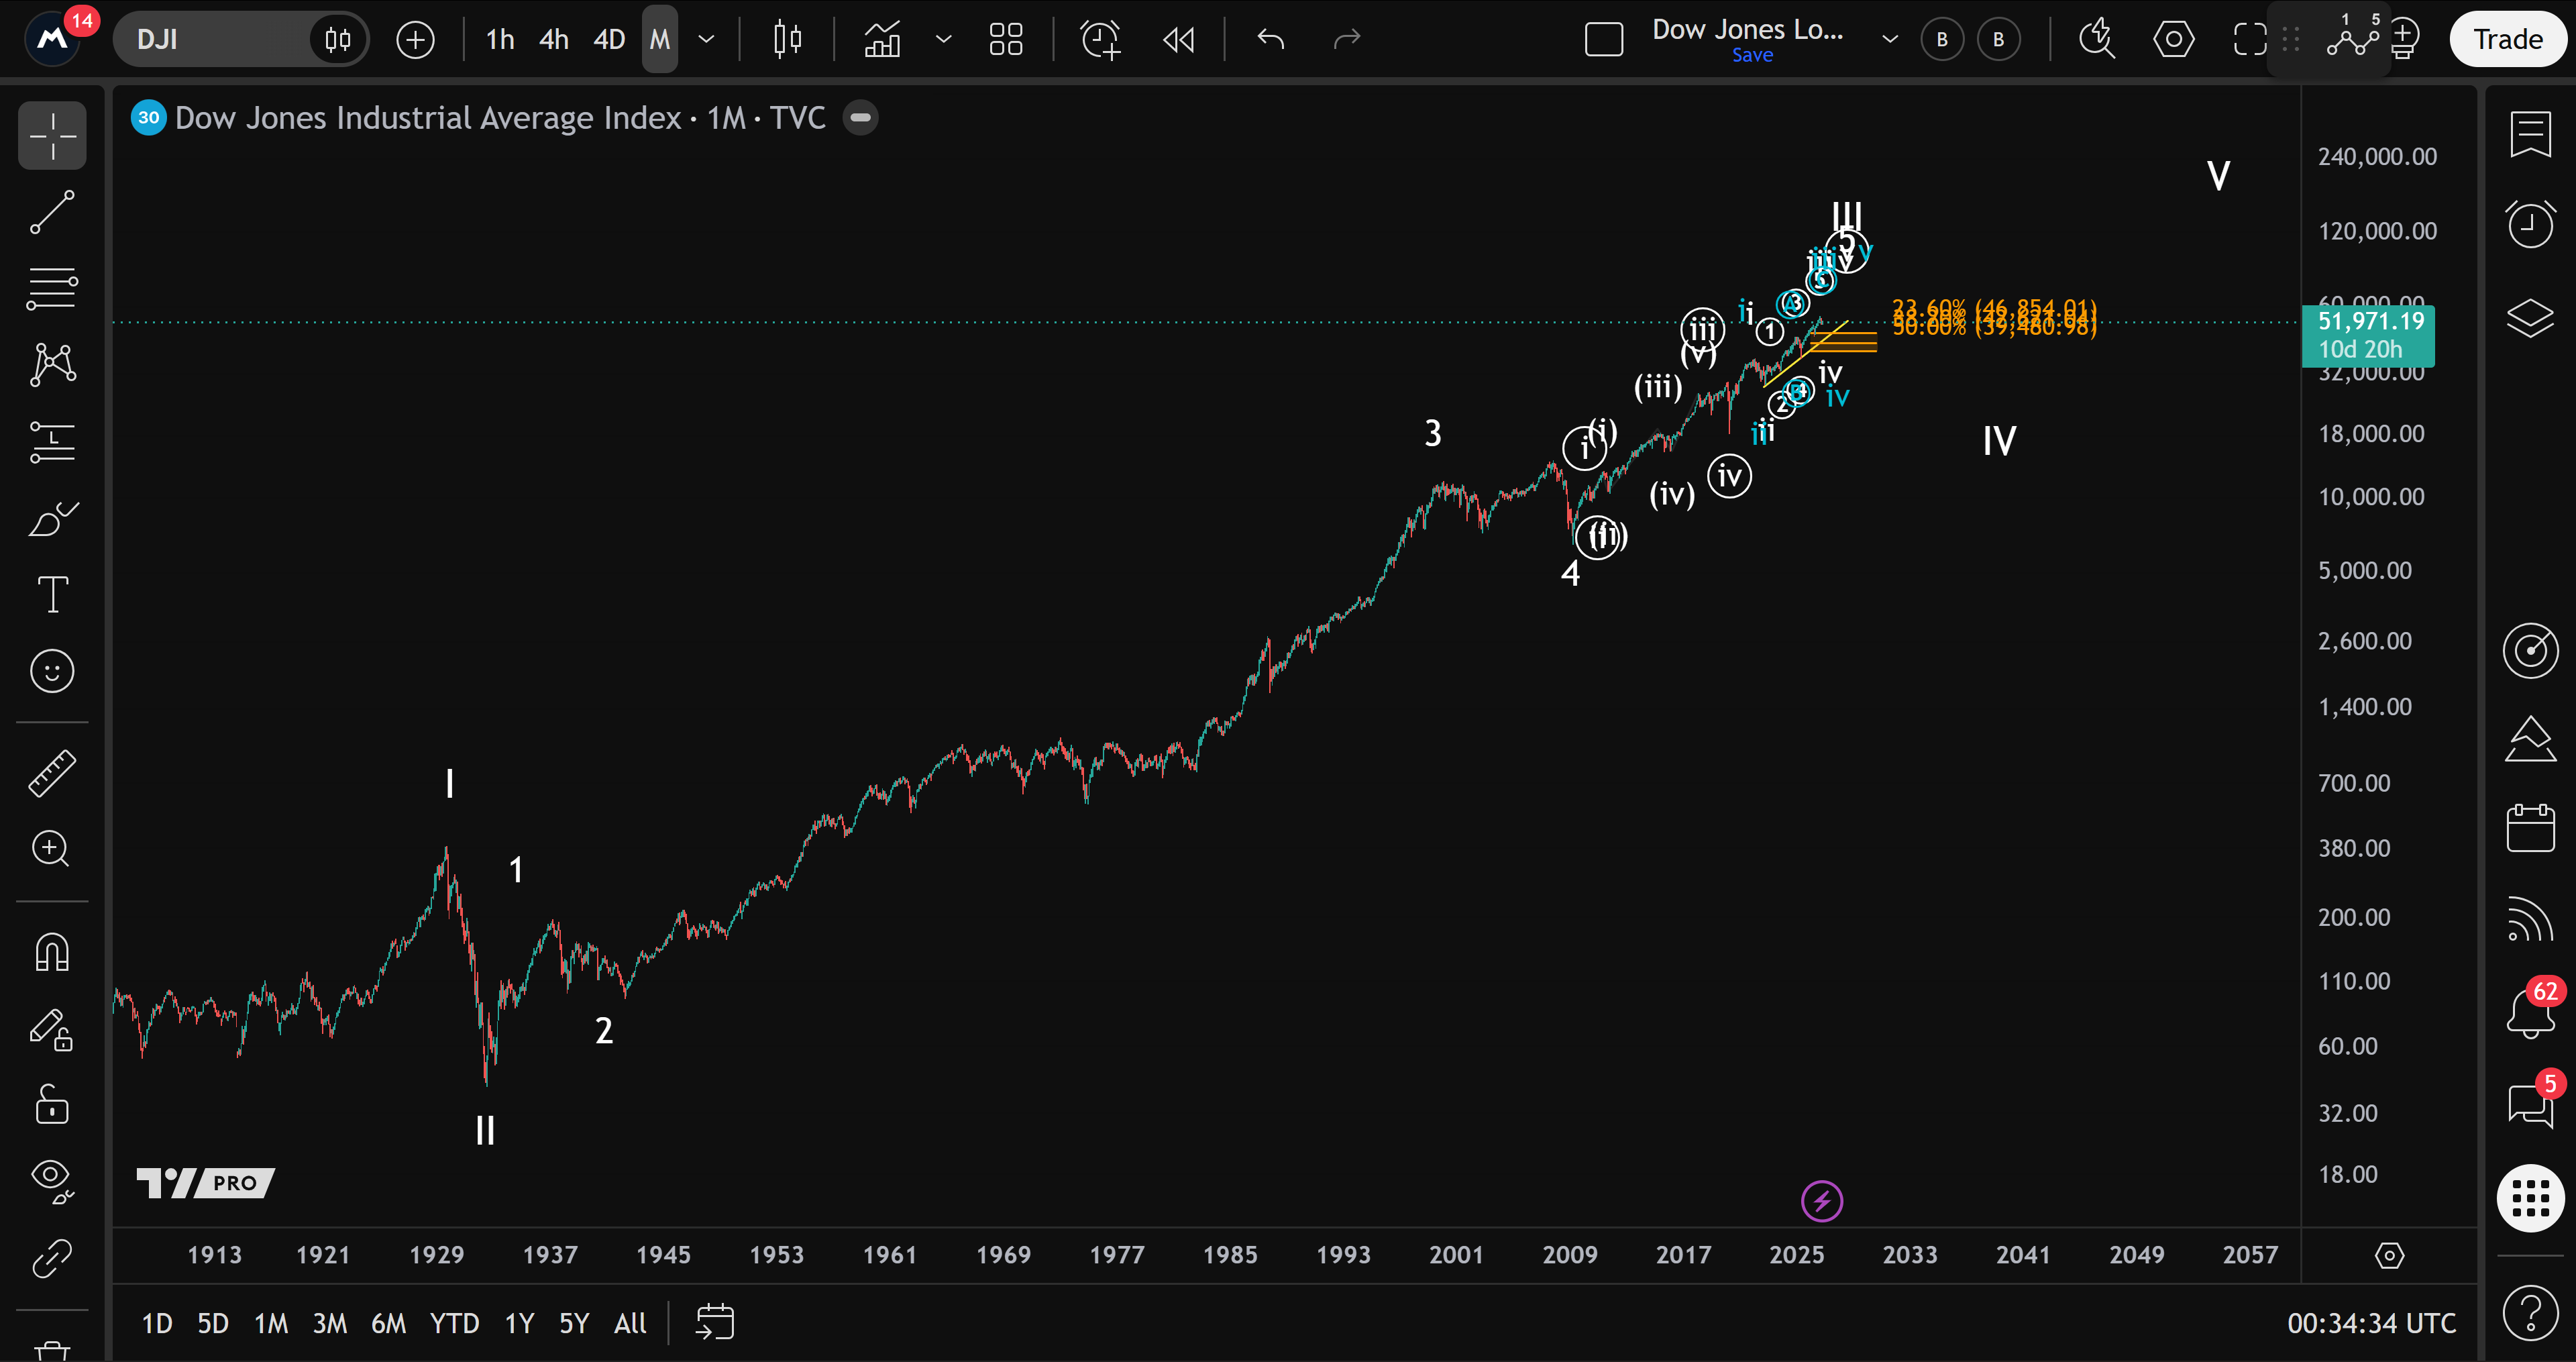
Task: Activate the zoom in tool
Action: click(52, 849)
